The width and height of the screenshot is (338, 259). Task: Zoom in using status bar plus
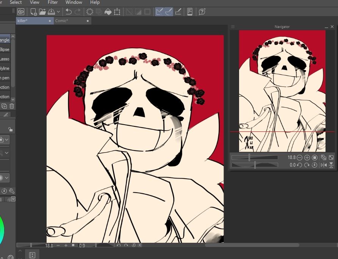pos(66,245)
